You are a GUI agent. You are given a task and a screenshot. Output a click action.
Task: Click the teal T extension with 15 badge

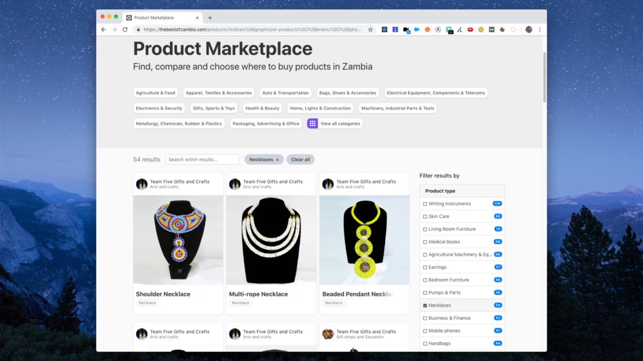click(x=449, y=30)
